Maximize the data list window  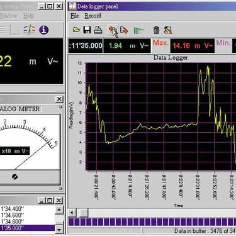pos(50,201)
